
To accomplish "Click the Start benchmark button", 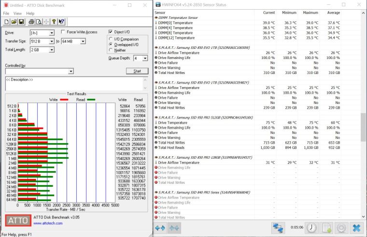I will (137, 71).
